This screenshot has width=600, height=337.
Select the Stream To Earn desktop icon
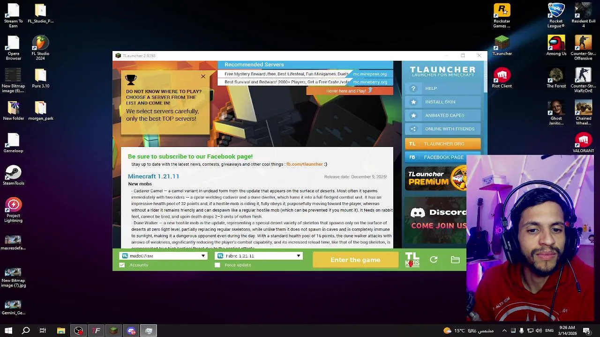(x=13, y=16)
